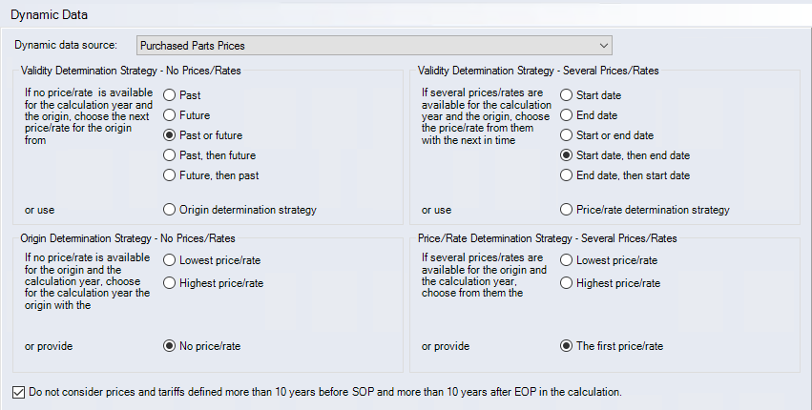Open the Dynamic data source dropdown

pos(373,45)
